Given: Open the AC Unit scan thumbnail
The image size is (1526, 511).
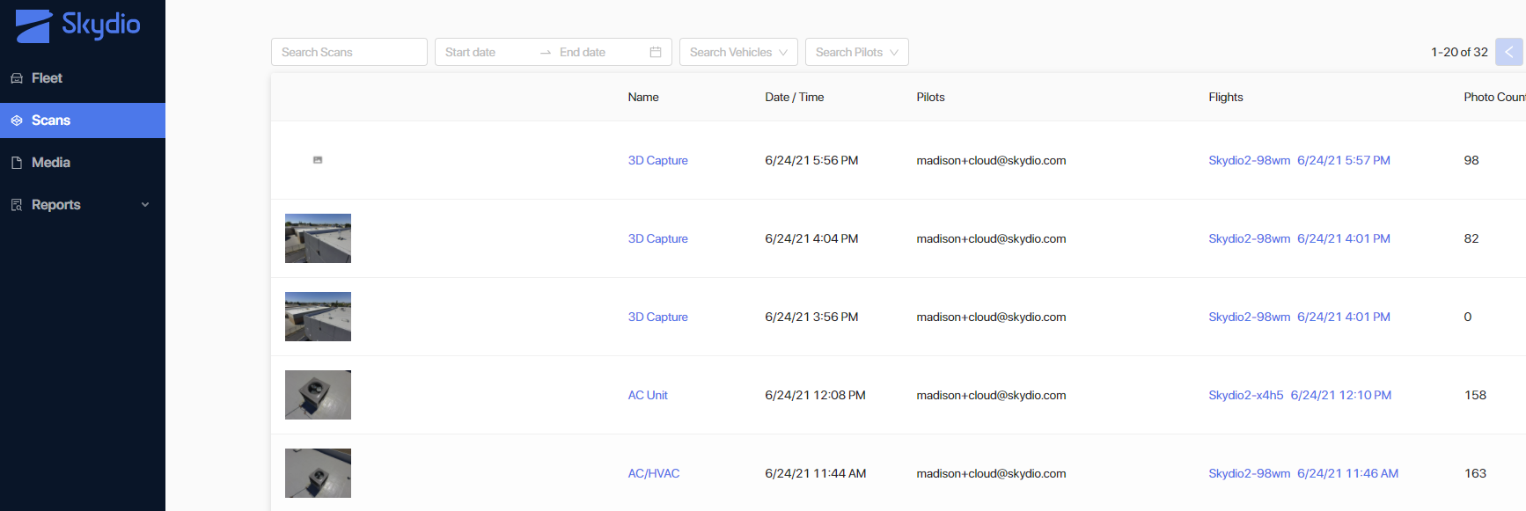Looking at the screenshot, I should pyautogui.click(x=318, y=395).
